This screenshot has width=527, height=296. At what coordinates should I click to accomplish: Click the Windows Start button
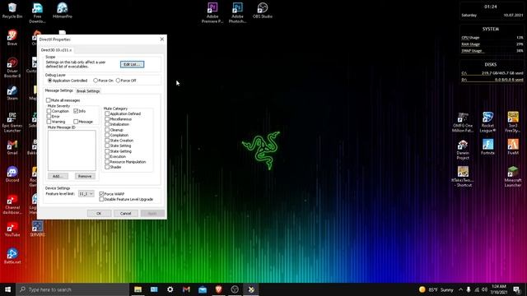[7, 289]
